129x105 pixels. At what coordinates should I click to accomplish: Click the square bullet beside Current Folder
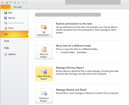click(57, 52)
